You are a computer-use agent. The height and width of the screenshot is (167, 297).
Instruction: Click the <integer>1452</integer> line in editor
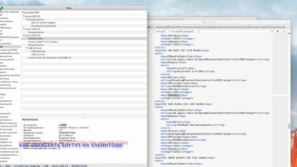pyautogui.click(x=177, y=45)
